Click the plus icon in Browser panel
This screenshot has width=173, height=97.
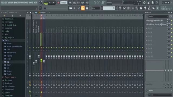pos(5,16)
